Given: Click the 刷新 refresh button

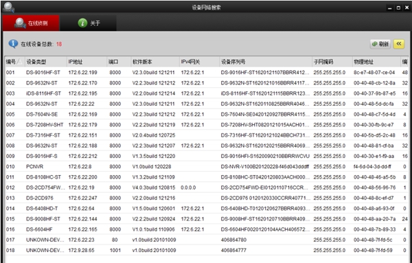Looking at the screenshot, I should [380, 44].
